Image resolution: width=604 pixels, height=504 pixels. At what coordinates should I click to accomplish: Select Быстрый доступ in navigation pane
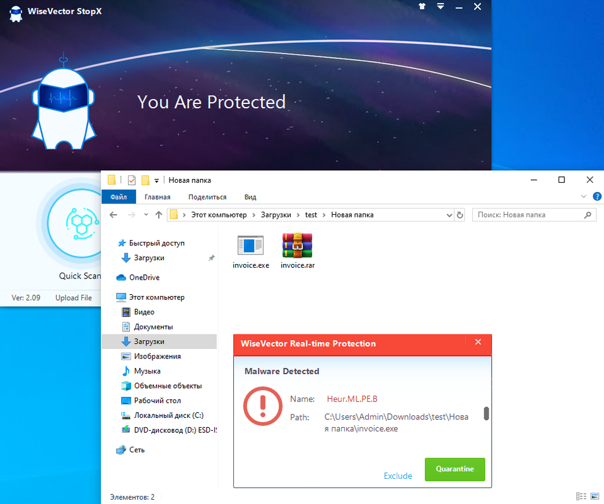(x=156, y=243)
